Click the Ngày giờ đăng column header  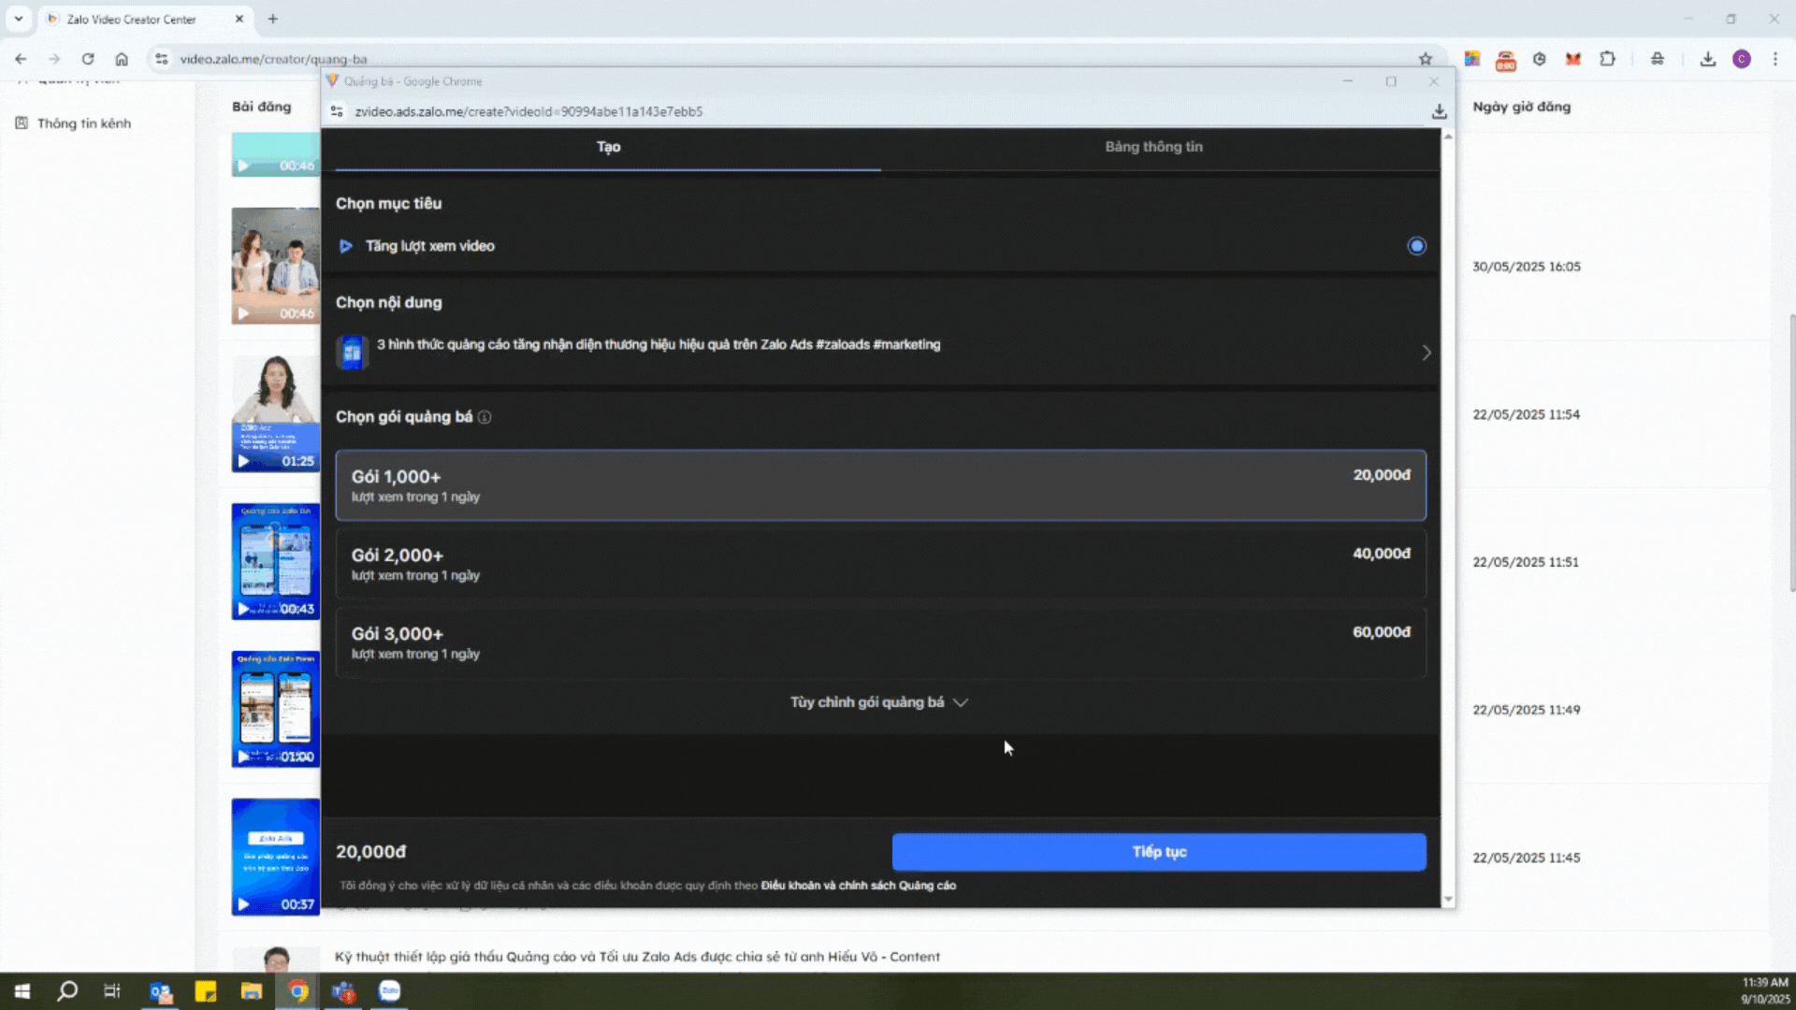click(1522, 107)
